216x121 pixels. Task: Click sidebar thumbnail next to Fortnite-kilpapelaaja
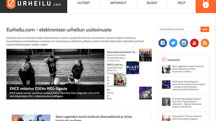coord(166,102)
